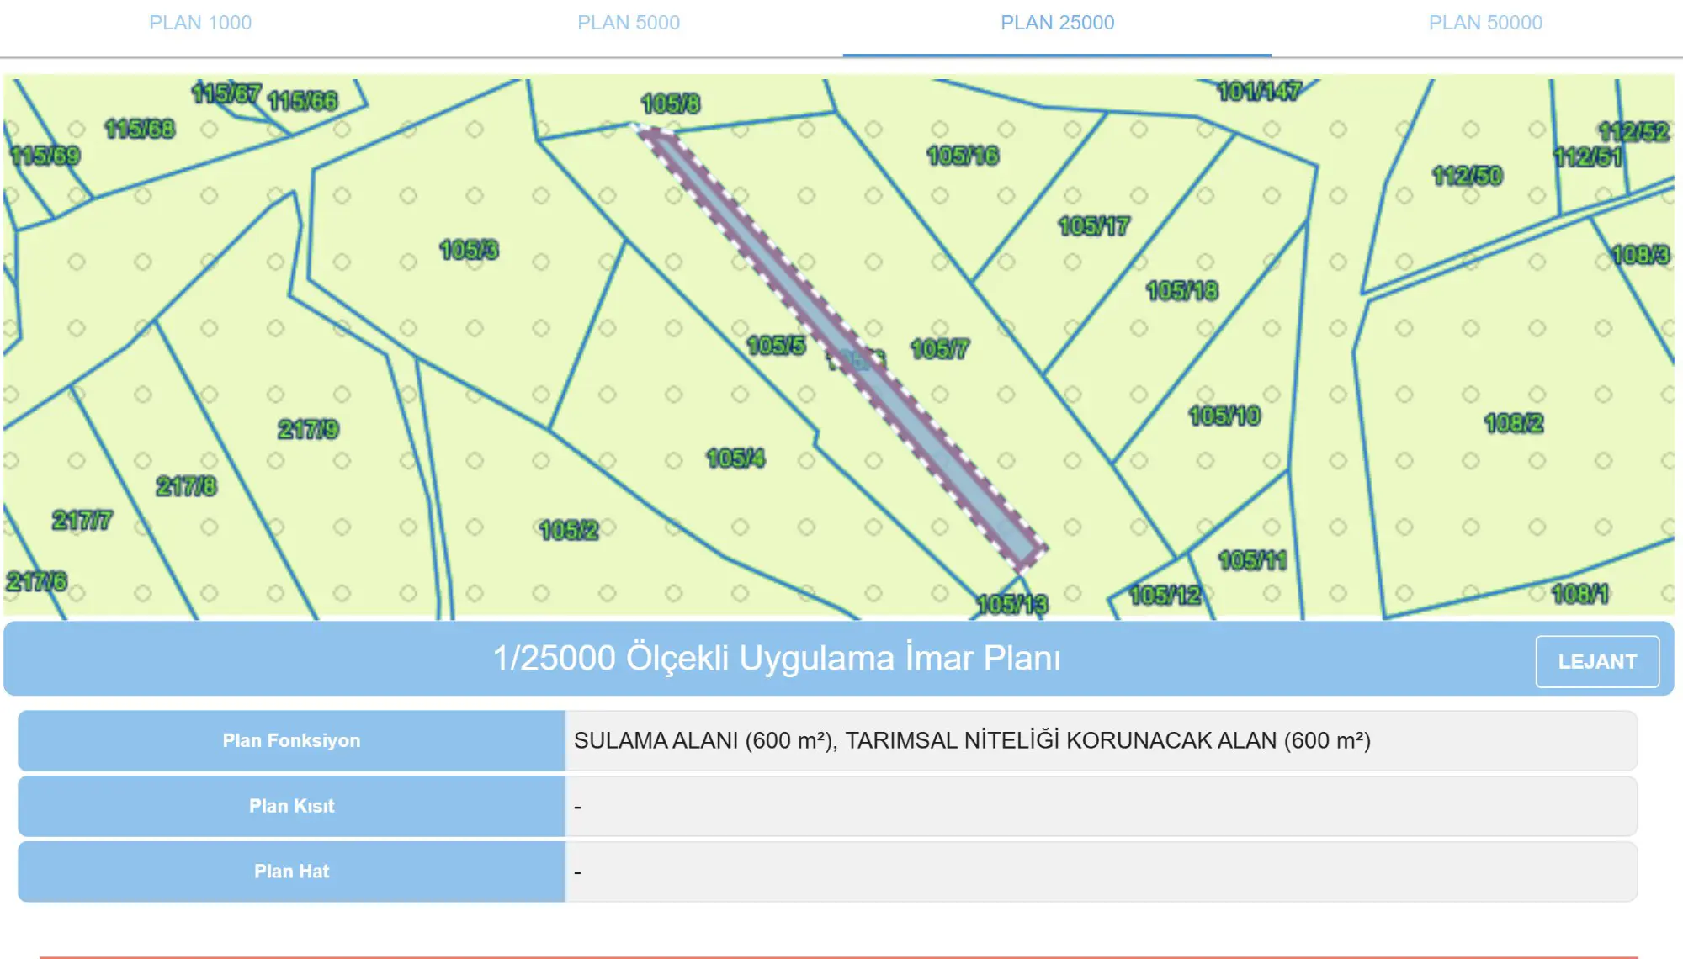Screen dimensions: 1683x959
Task: Click parcel label 108/3 on the map
Action: coord(1640,254)
